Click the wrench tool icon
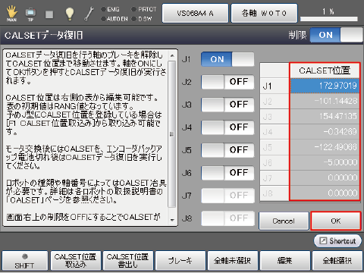364x273 pixels. tap(89, 14)
